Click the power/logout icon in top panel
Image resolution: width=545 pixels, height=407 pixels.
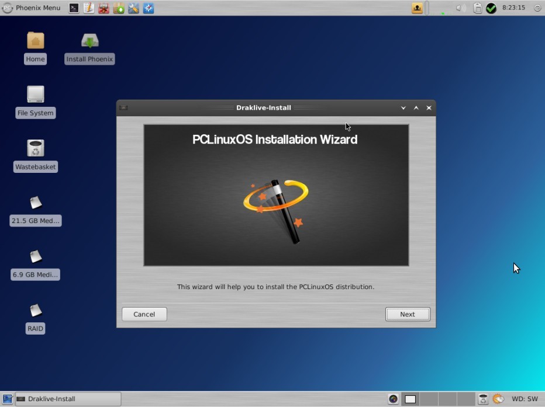pyautogui.click(x=537, y=8)
